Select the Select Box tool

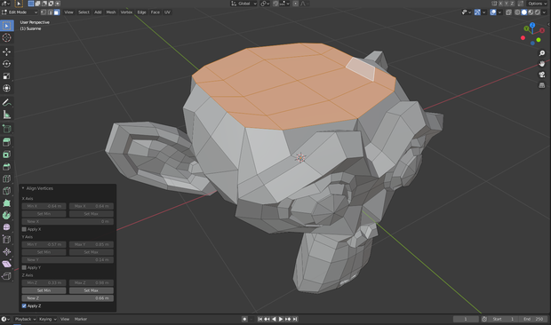(7, 26)
